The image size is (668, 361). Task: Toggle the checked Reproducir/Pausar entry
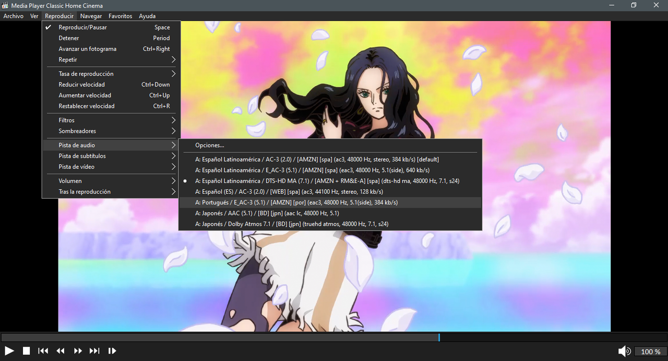(x=111, y=27)
